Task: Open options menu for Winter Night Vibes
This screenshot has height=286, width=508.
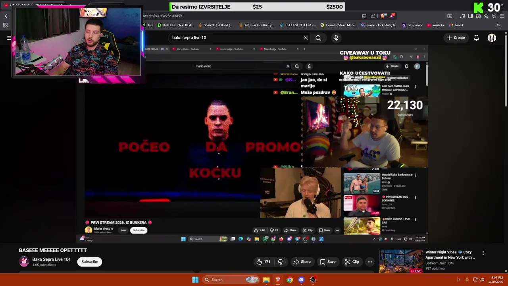Action: pyautogui.click(x=483, y=253)
